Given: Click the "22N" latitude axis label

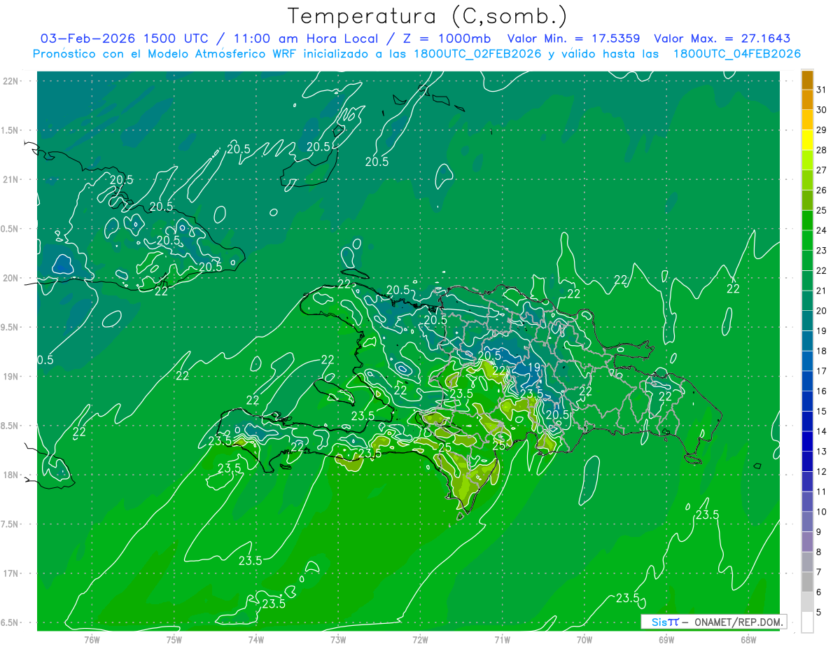Looking at the screenshot, I should point(10,81).
